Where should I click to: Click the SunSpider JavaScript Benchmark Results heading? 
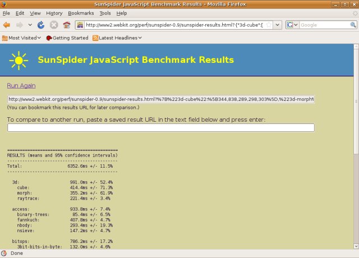pyautogui.click(x=136, y=60)
